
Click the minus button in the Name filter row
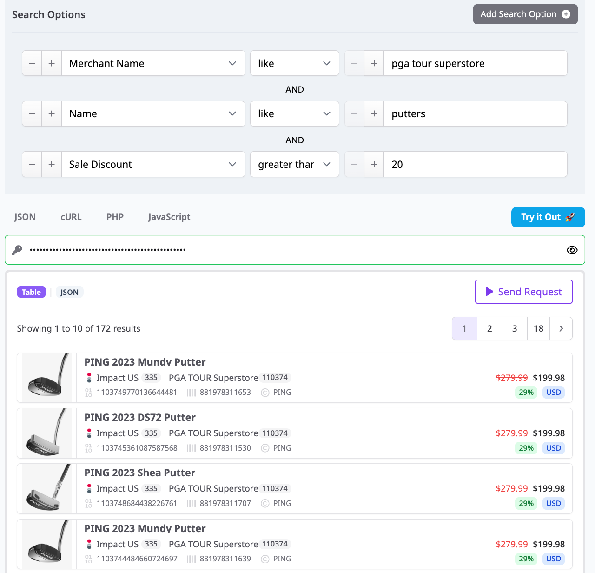(32, 114)
